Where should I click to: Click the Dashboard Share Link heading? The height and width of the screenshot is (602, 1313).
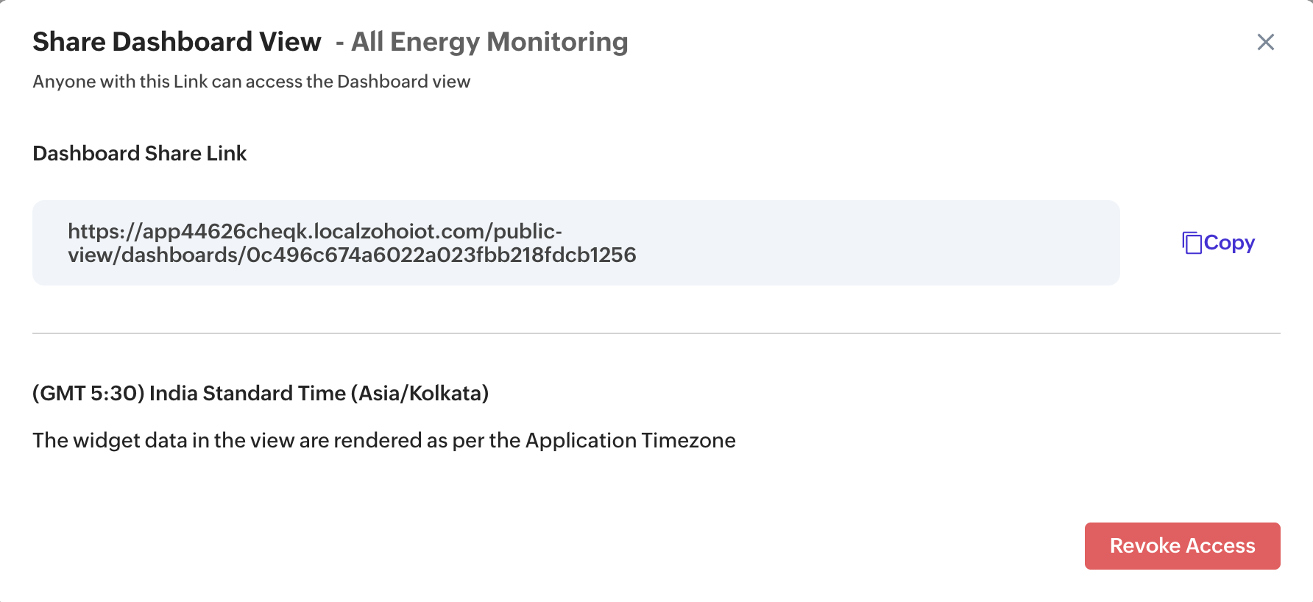point(140,153)
